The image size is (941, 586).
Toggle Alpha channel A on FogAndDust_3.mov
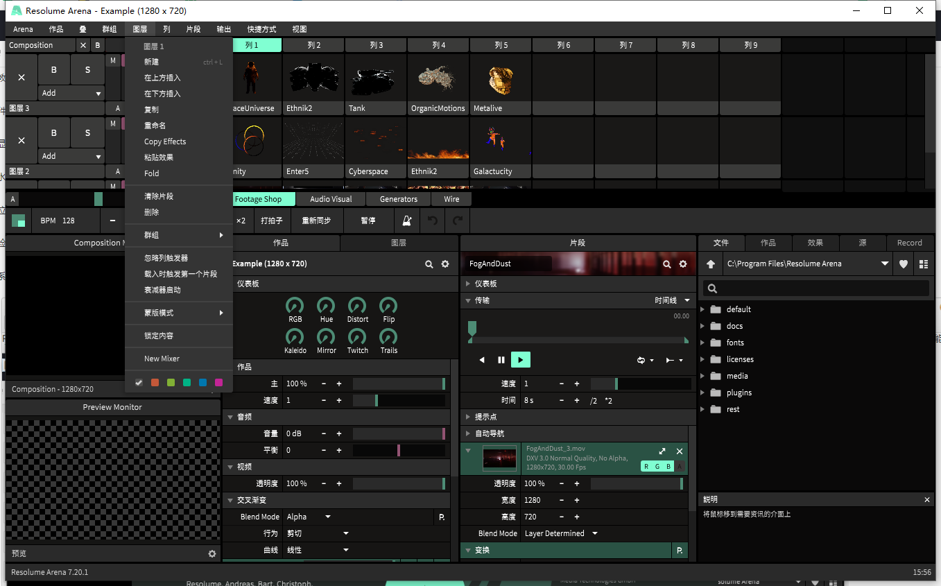pyautogui.click(x=680, y=467)
